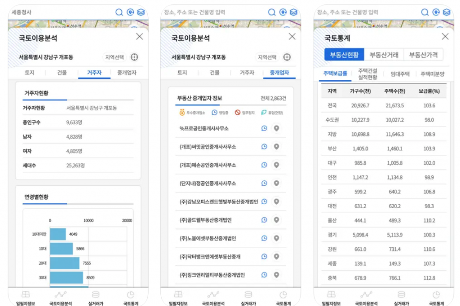Tap crosshair locate icon on the 중개업자 screen
460x306 pixels.
287,57
